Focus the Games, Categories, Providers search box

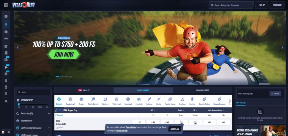(231, 5)
